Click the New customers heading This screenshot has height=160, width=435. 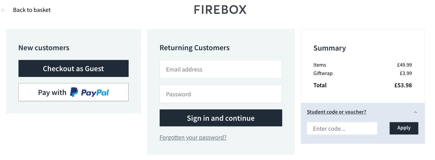tap(44, 48)
